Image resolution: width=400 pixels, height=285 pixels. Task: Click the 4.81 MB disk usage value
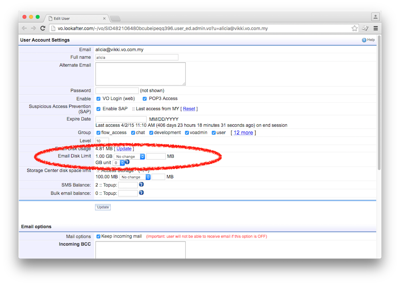[x=104, y=149]
